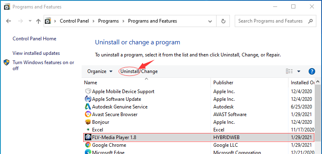
Task: Click the Excel program icon
Action: tap(88, 130)
